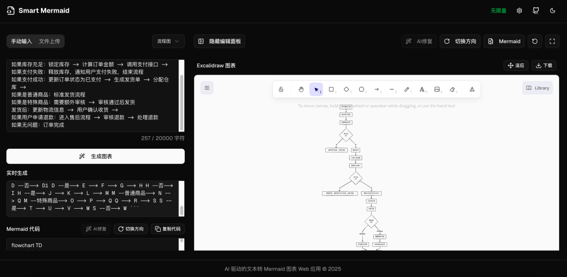Click 隐藏编辑面板 button
The image size is (567, 277).
[x=219, y=42]
